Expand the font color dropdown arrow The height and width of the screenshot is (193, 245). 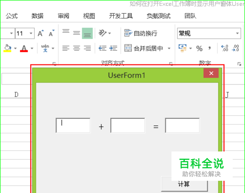(32, 48)
